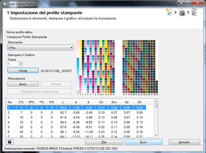Image resolution: width=206 pixels, height=153 pixels.
Task: Click the Destinazione corrente status label
Action: (x=19, y=148)
